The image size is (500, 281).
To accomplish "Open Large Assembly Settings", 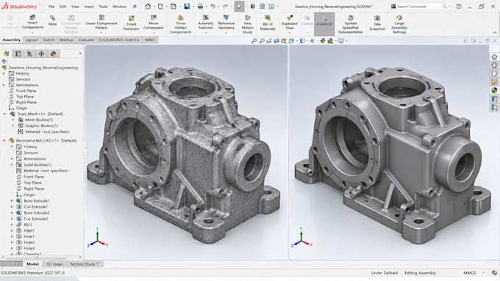I will tap(399, 24).
